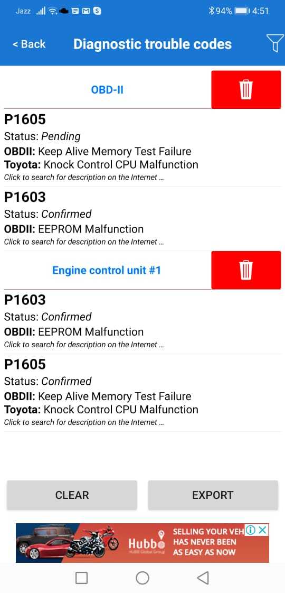Select the OBD-II section header
This screenshot has width=285, height=593.
coord(107,90)
